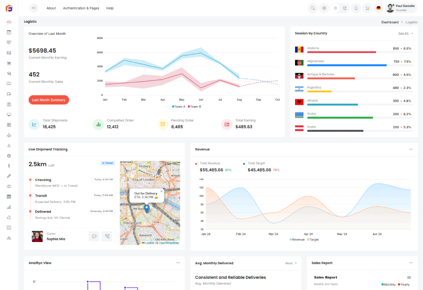
Task: Open the German flag language dropdown
Action: point(379,8)
